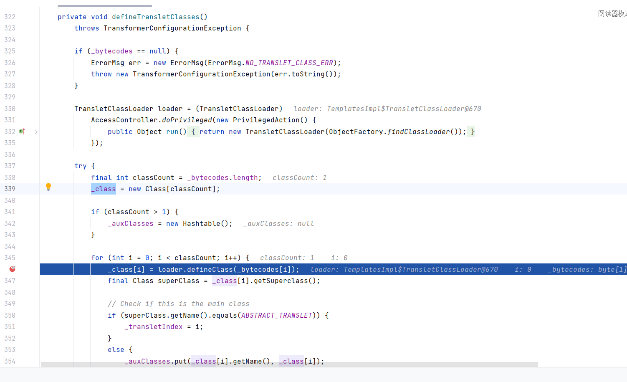Click the loader inline hint on line 330

pos(387,109)
